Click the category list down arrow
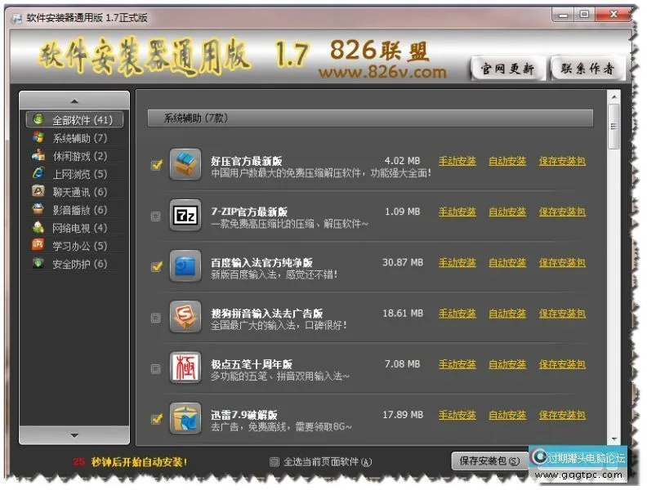Image resolution: width=647 pixels, height=490 pixels. point(74,435)
